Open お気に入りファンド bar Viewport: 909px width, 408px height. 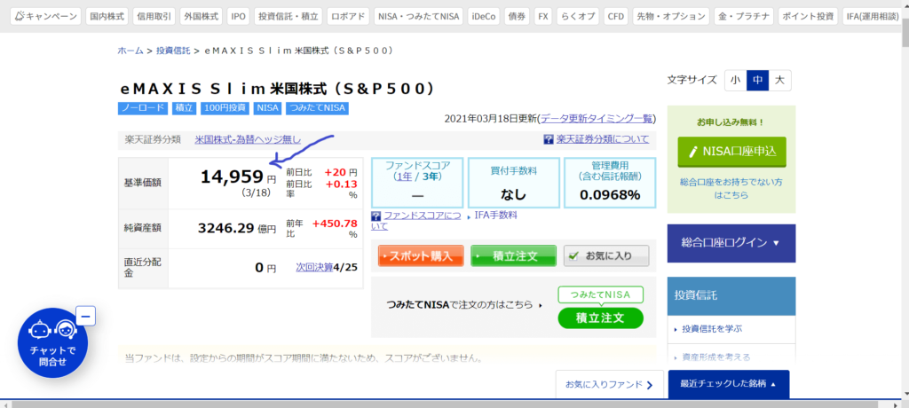pos(609,384)
